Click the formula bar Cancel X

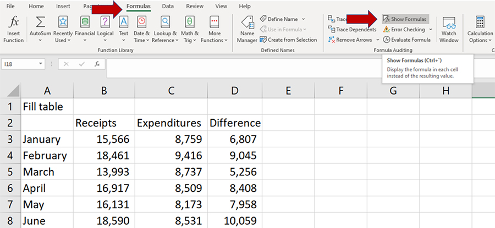[66, 64]
